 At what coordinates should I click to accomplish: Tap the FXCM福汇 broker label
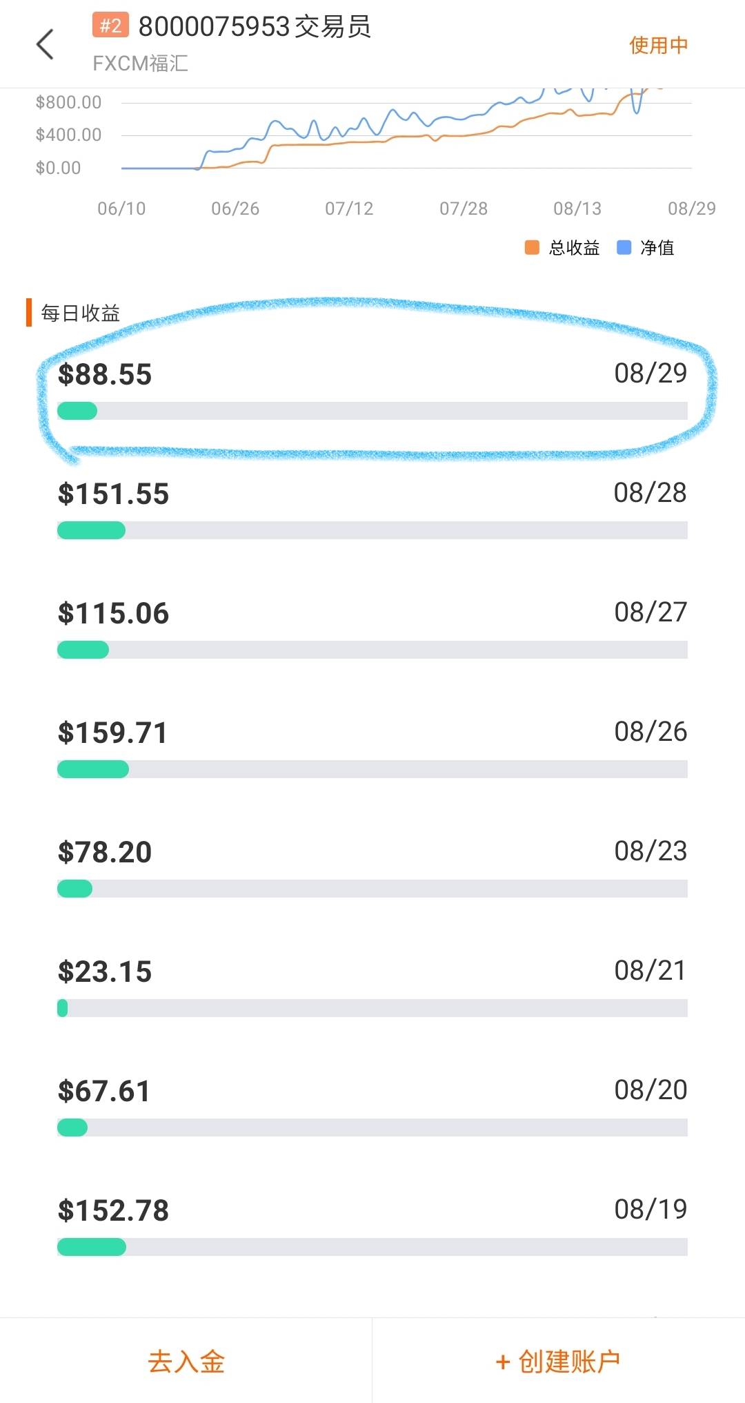click(140, 64)
